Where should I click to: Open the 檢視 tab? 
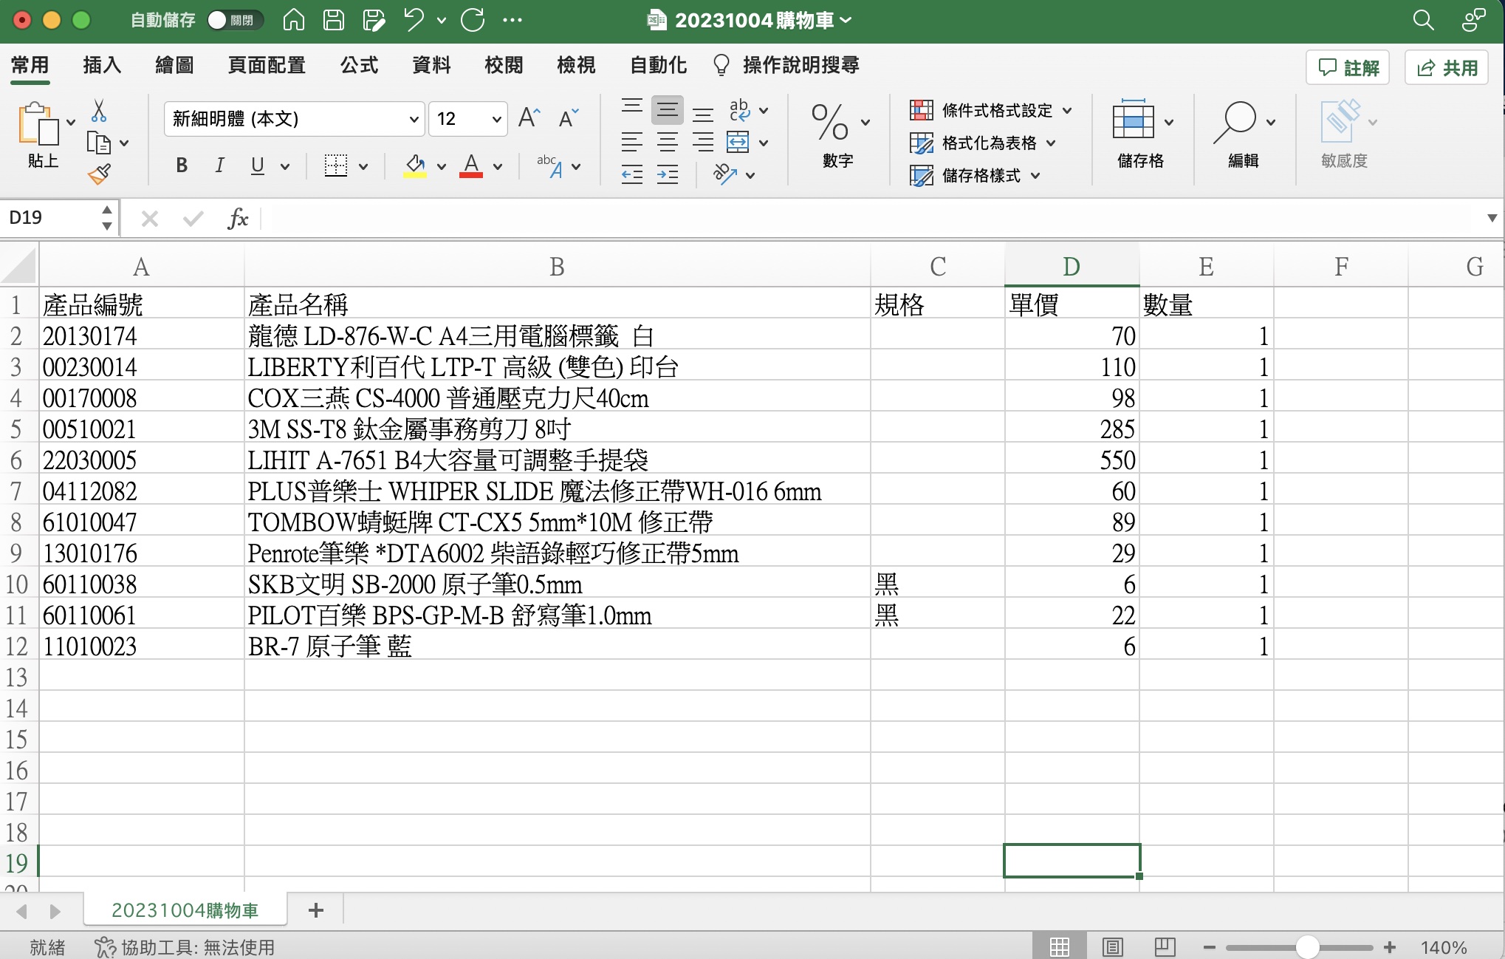point(576,65)
